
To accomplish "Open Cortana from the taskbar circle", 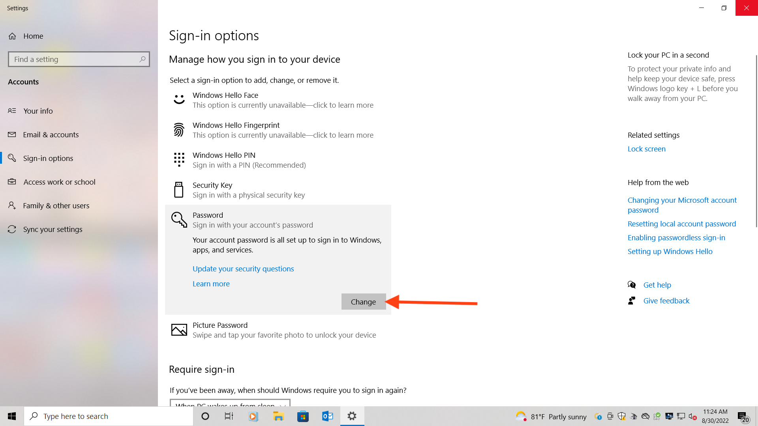I will (x=205, y=416).
